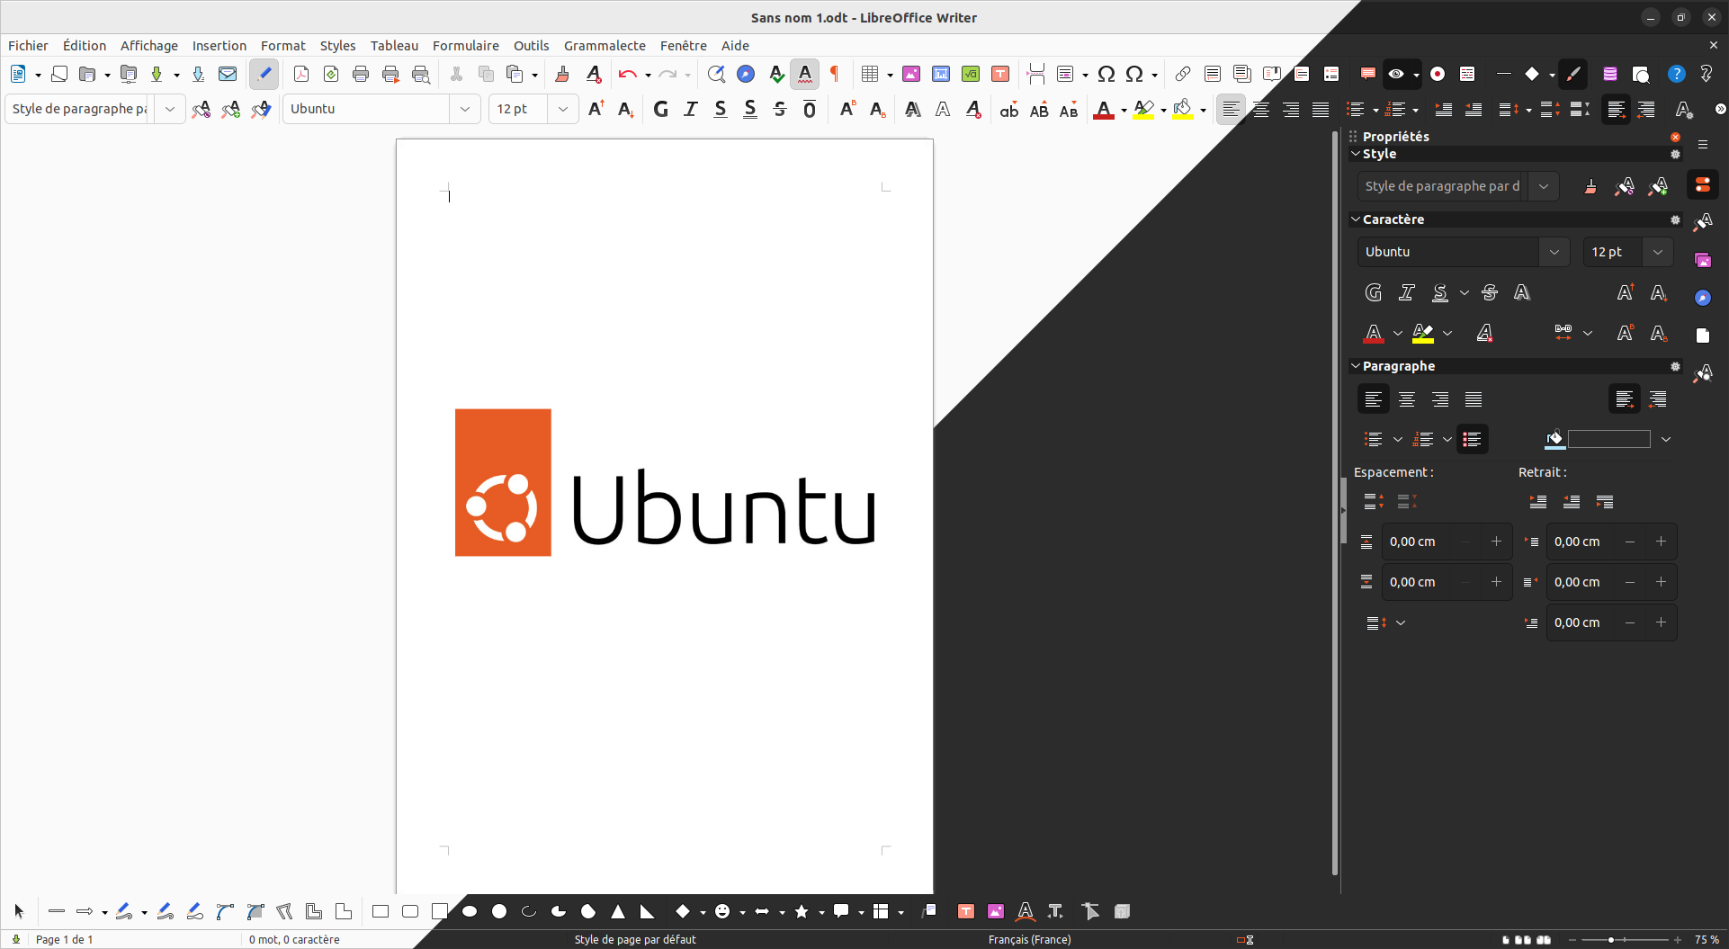
Task: Click sidebar paragraph background color box
Action: pyautogui.click(x=1608, y=439)
